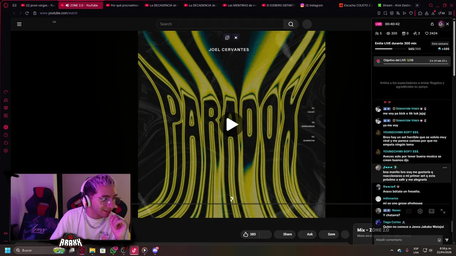The image size is (456, 256).
Task: Open Opera easy setup sliders icon
Action: coord(450,13)
